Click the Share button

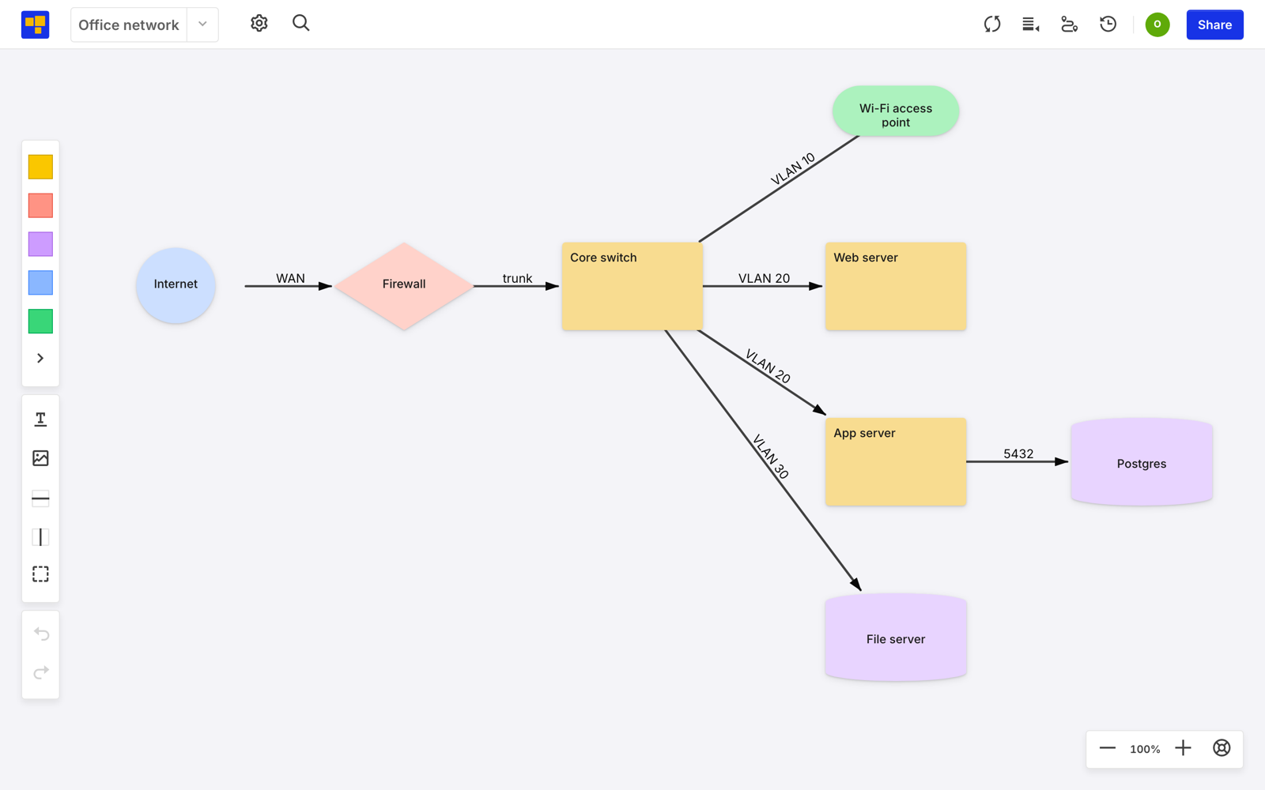click(1214, 24)
